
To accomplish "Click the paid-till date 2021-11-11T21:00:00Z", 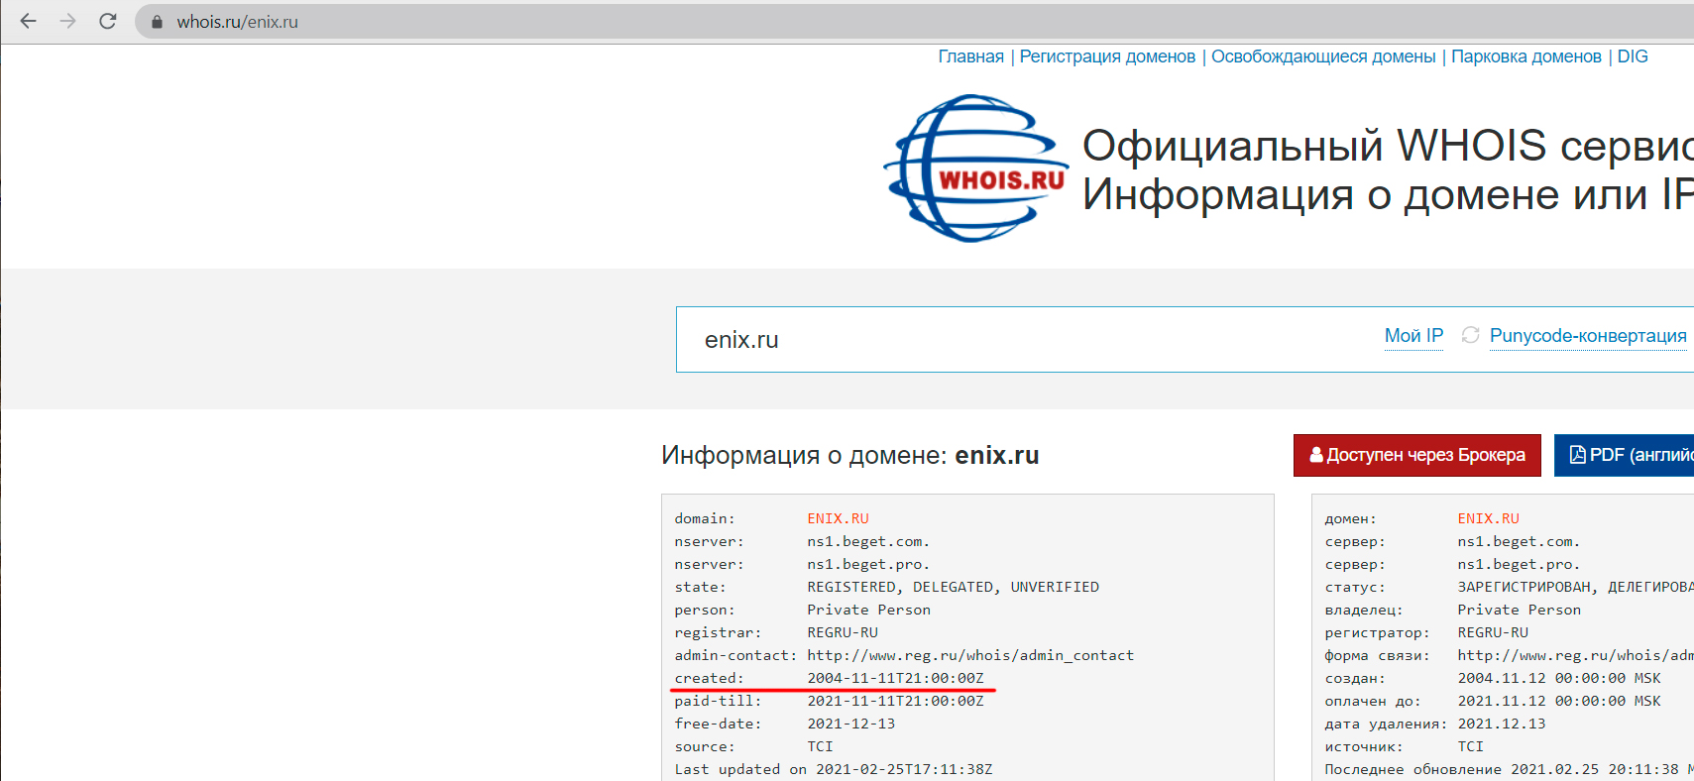I will [895, 701].
